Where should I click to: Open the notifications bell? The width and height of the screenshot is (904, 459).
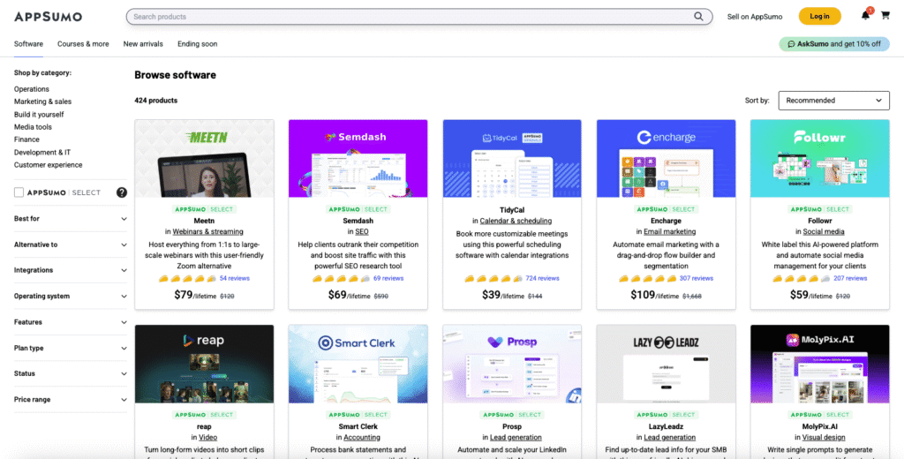click(865, 16)
